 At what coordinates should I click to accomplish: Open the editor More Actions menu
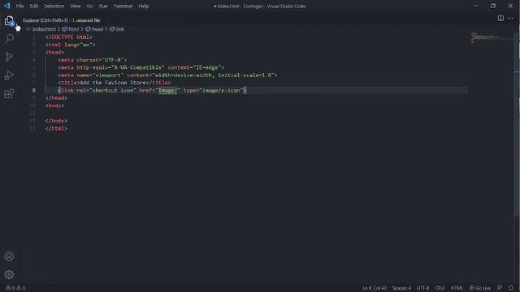510,18
